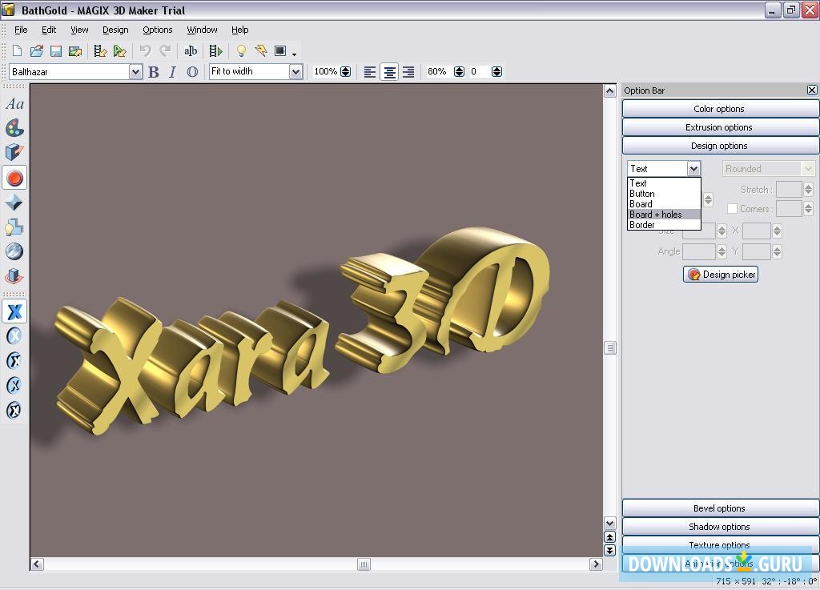Click the bevel options diamond icon
The image size is (820, 590).
point(14,203)
